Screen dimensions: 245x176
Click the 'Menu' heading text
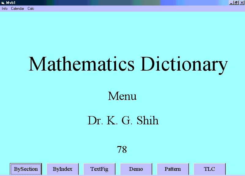(x=122, y=96)
